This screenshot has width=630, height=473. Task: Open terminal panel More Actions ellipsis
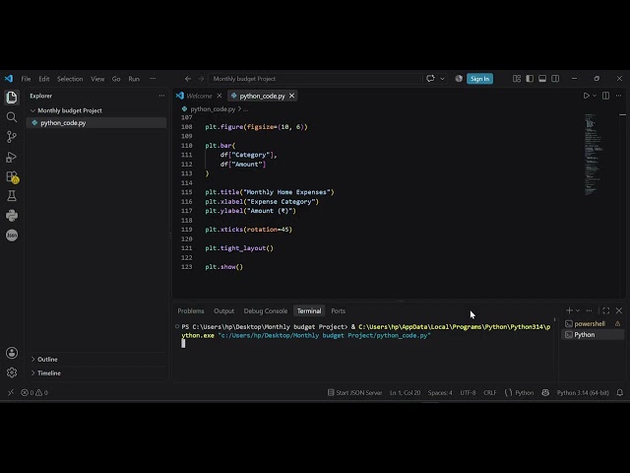(589, 310)
